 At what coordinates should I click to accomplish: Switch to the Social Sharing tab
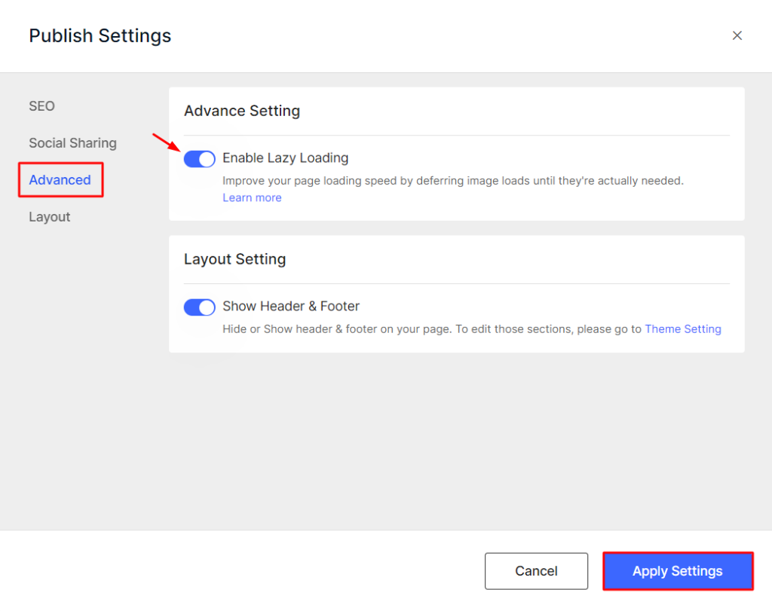[72, 143]
